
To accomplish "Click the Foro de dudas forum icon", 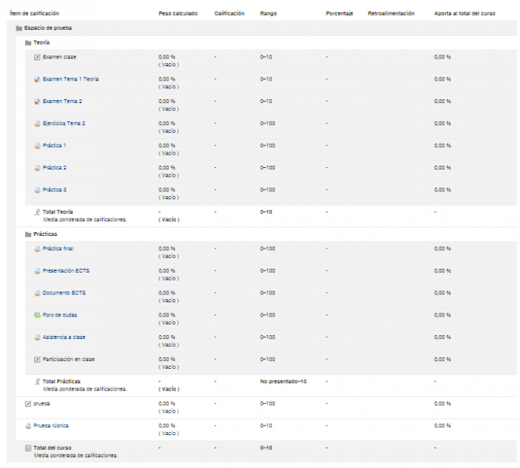I will (x=37, y=315).
